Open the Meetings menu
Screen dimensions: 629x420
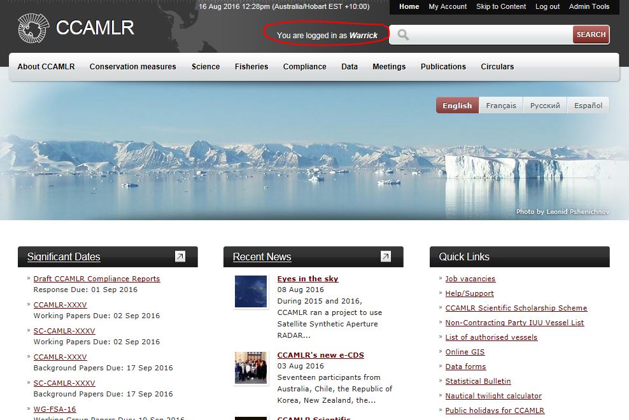[389, 67]
